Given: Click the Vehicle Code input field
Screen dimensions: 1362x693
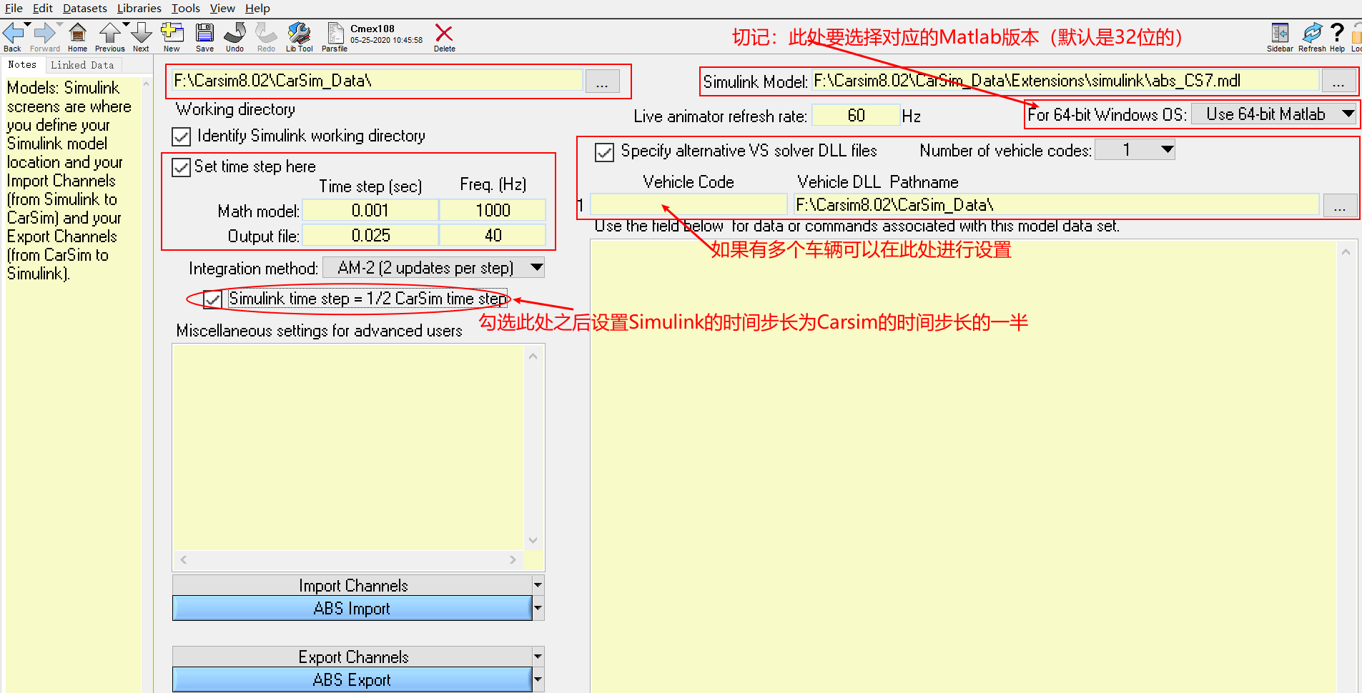Looking at the screenshot, I should tap(689, 205).
